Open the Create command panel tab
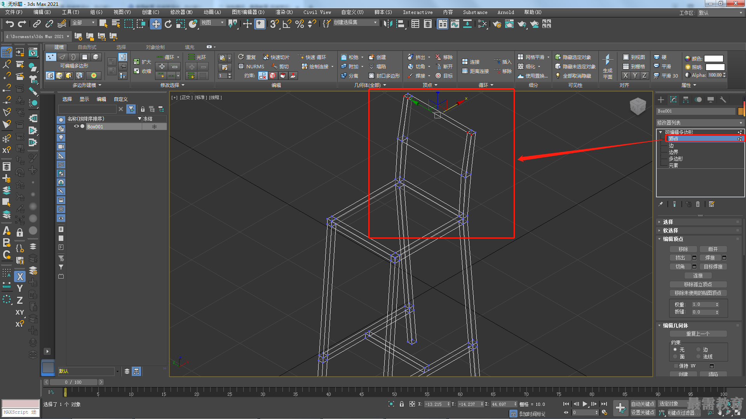 (661, 100)
